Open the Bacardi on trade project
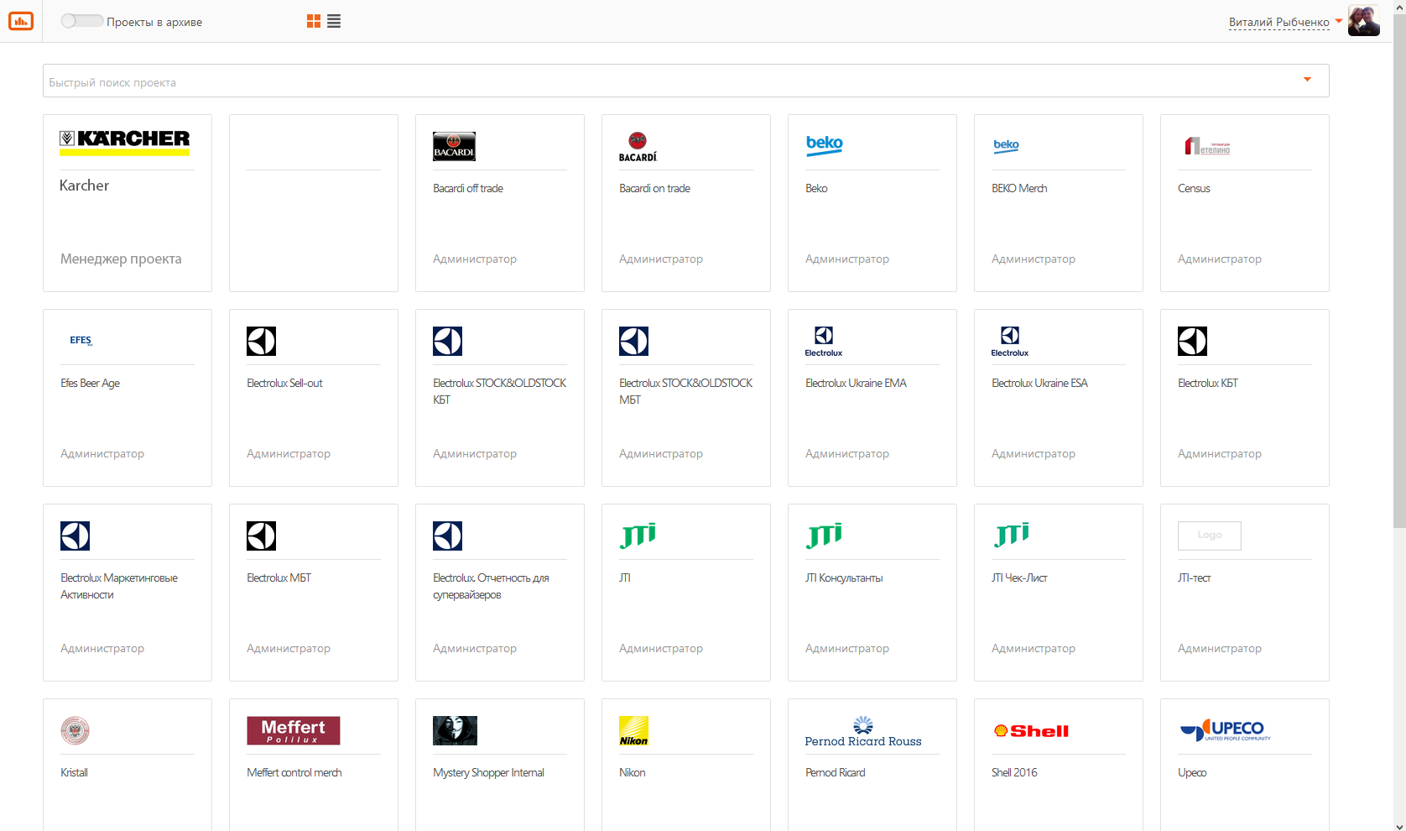The width and height of the screenshot is (1406, 831). click(x=654, y=188)
